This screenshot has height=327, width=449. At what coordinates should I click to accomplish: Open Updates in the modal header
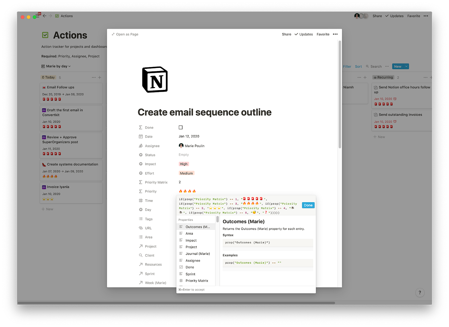(304, 34)
